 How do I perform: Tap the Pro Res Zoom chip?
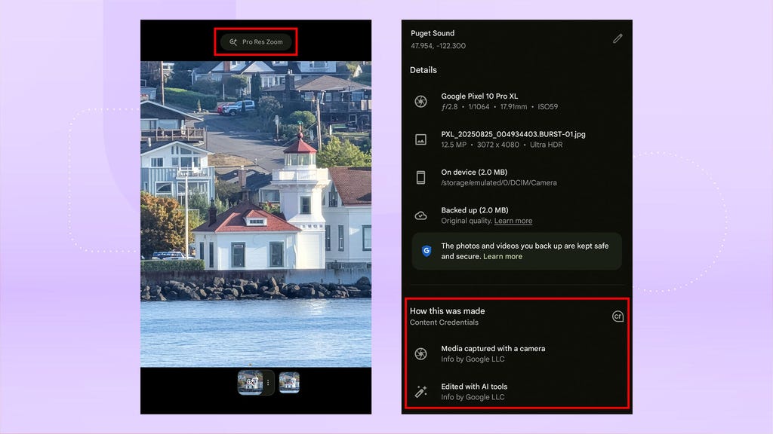pos(256,42)
